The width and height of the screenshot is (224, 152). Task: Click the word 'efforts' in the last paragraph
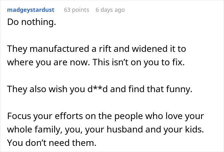pyautogui.click(x=69, y=116)
